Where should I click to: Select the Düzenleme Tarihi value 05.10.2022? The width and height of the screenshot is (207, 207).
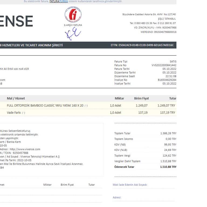[169, 73]
